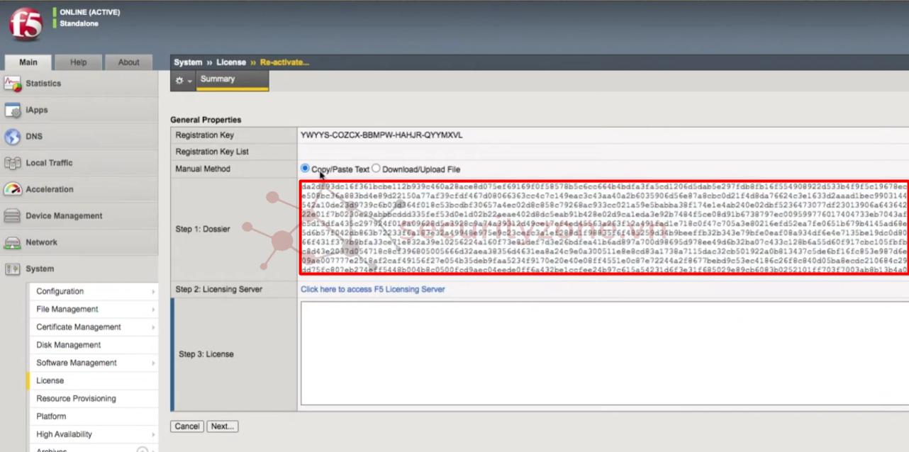The image size is (909, 452).
Task: Open High Availability menu item
Action: (64, 434)
